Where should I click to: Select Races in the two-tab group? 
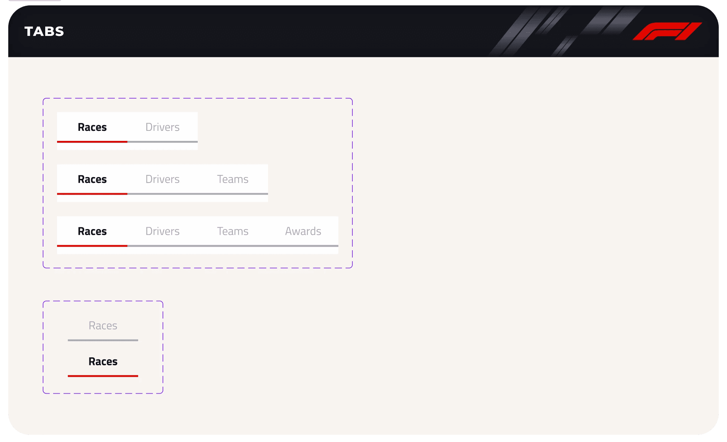pos(92,127)
